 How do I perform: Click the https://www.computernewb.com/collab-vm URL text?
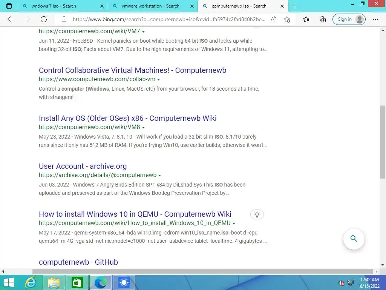(97, 79)
